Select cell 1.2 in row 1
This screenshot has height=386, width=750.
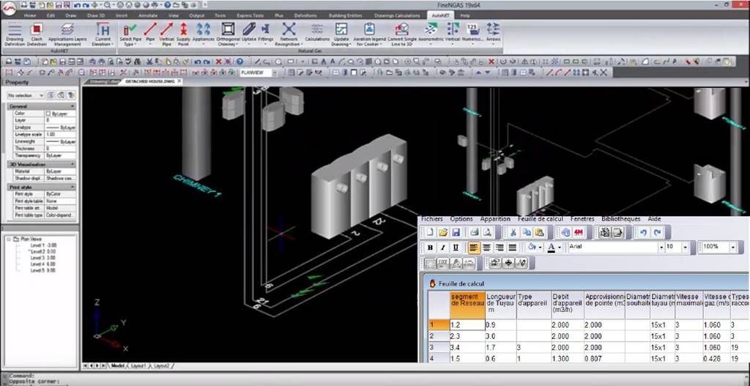pos(467,324)
